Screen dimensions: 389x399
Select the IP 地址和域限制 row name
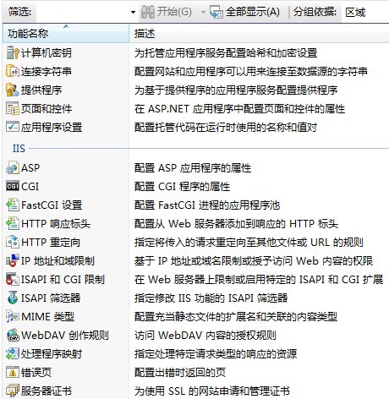[58, 261]
